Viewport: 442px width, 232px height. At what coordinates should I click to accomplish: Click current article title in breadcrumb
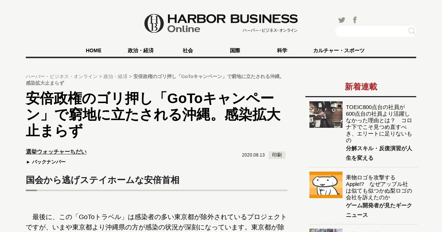pos(154,80)
